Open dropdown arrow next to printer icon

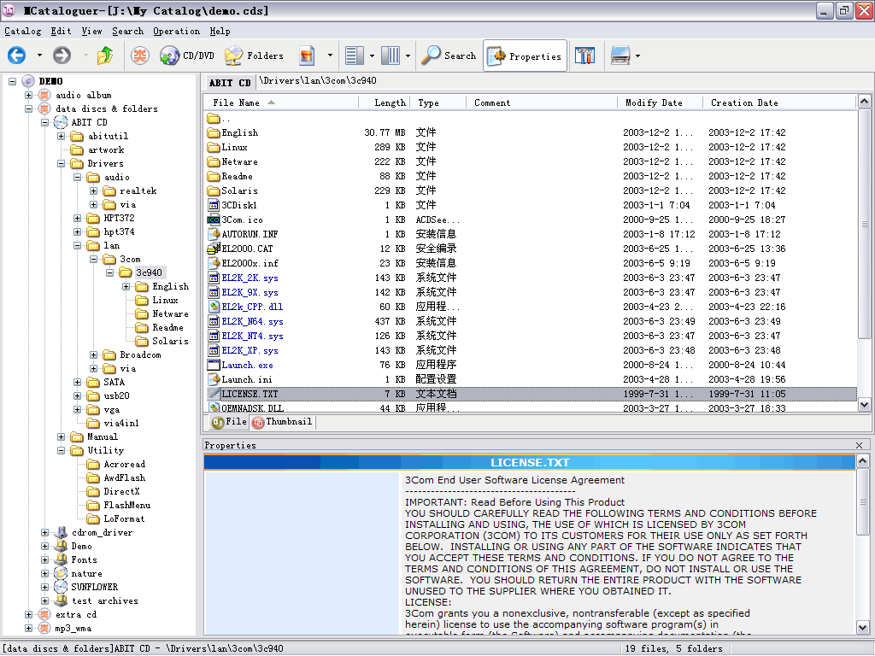point(637,57)
